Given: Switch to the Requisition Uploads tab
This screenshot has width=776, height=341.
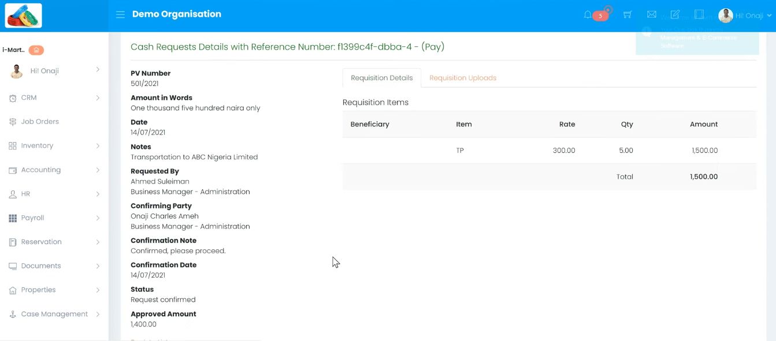Looking at the screenshot, I should [462, 78].
